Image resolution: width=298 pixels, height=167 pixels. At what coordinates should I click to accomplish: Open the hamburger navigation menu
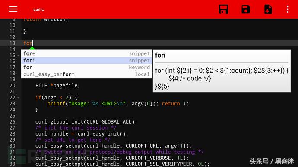coord(13,9)
